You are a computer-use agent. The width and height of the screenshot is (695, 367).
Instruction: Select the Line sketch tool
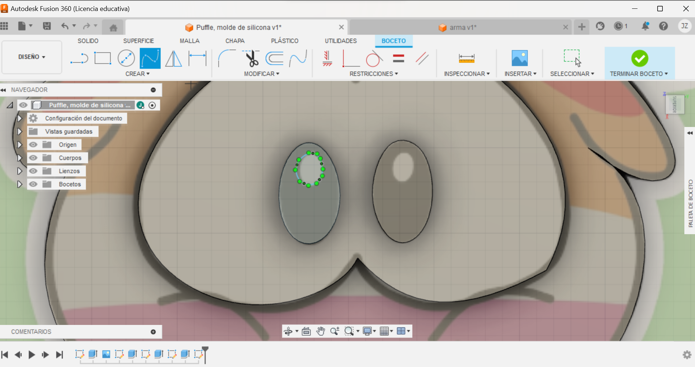tap(80, 59)
